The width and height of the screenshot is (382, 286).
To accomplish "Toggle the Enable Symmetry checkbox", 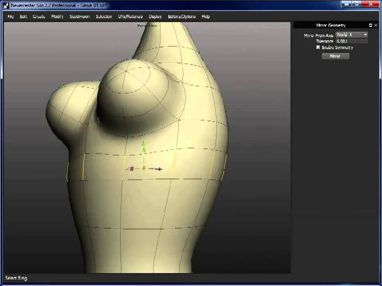I will (x=318, y=47).
